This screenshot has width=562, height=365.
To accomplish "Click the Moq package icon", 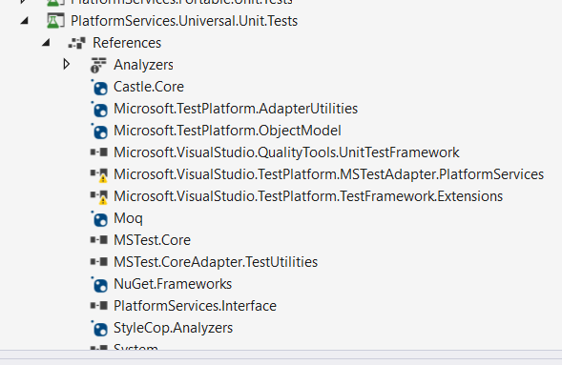I will (x=99, y=218).
